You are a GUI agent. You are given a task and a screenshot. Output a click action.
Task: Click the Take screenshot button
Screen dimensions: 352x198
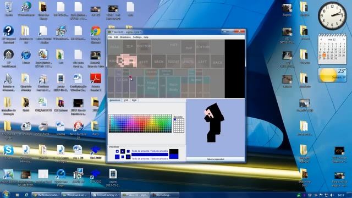click(215, 159)
